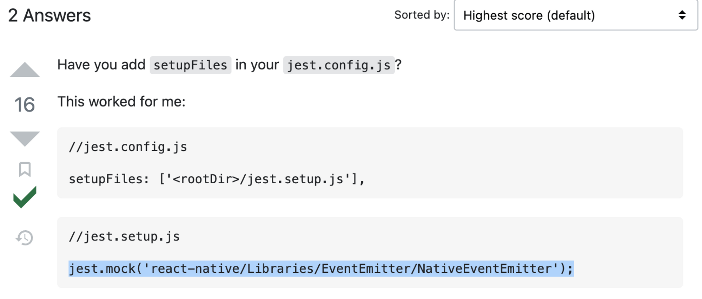The width and height of the screenshot is (702, 299).
Task: Open the answer's revision history timeline
Action: point(24,238)
